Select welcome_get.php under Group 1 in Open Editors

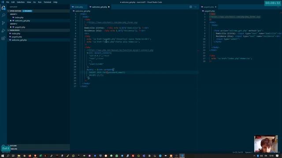22,21
